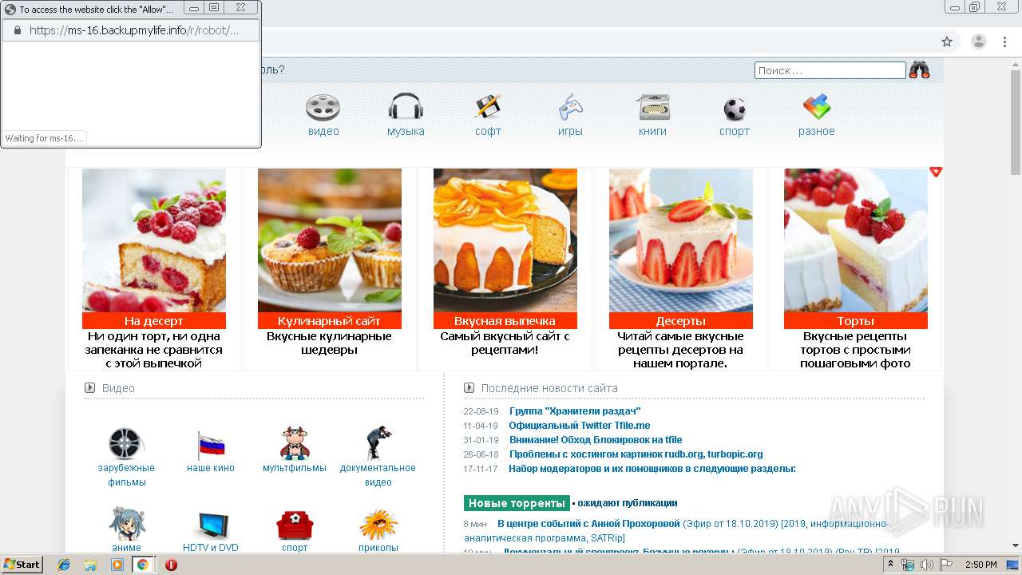Open the Десерты strawberry cake thumbnail
Image resolution: width=1022 pixels, height=575 pixels.
pyautogui.click(x=681, y=240)
